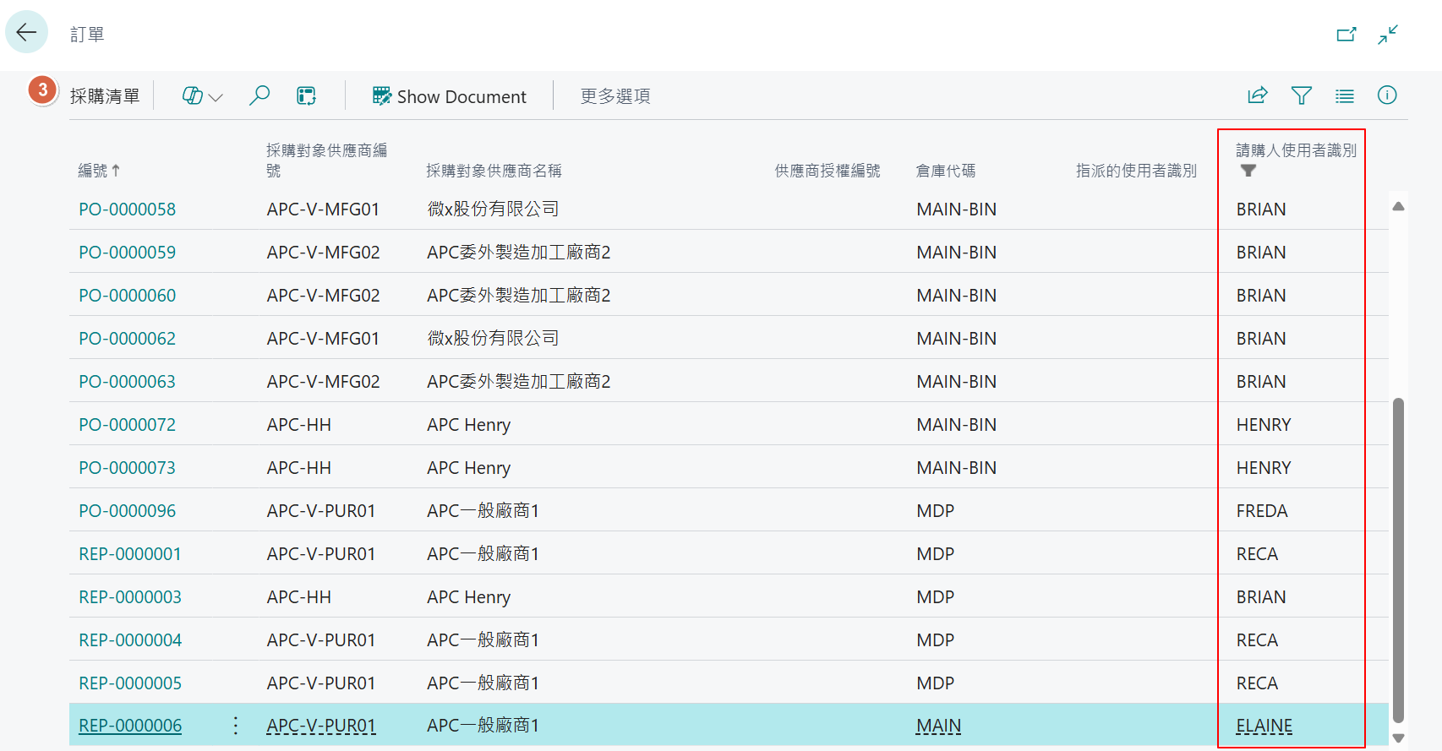Open row actions menu for REP-0000006
The width and height of the screenshot is (1442, 751).
tap(236, 726)
